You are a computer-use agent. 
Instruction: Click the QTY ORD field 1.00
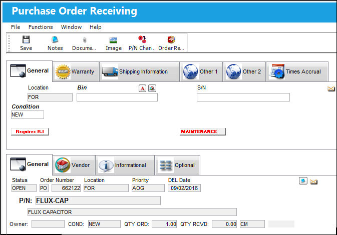[x=164, y=224]
